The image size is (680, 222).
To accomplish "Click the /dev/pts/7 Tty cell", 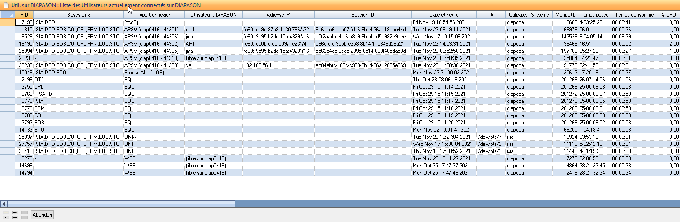I will pos(490,137).
